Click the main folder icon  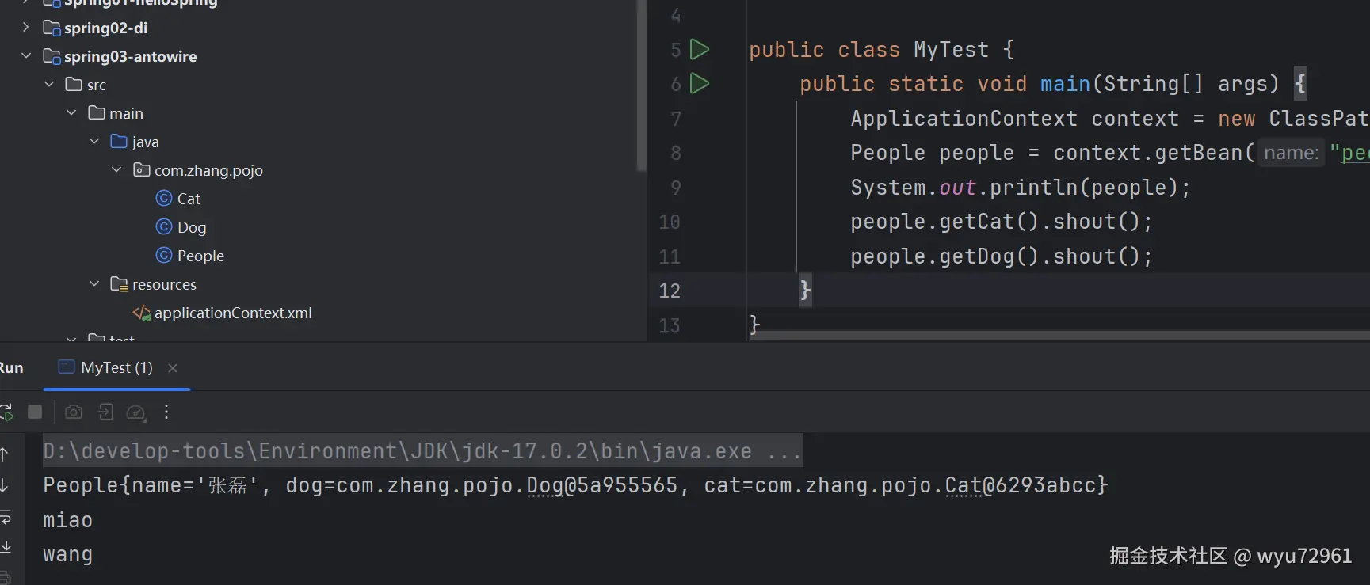coord(97,112)
